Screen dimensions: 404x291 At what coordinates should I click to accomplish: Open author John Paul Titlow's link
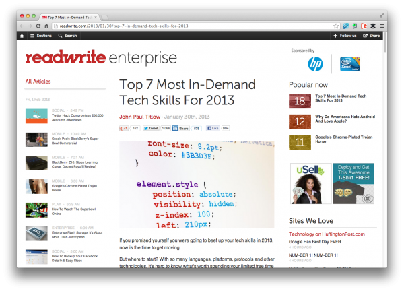coord(139,117)
